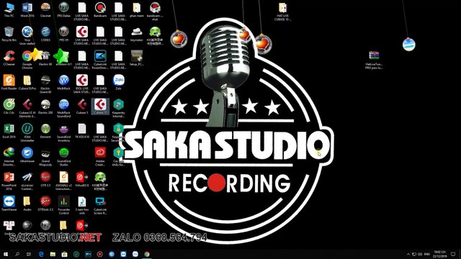The width and height of the screenshot is (461, 259).
Task: Open Task View from the taskbar
Action: pyautogui.click(x=29, y=254)
